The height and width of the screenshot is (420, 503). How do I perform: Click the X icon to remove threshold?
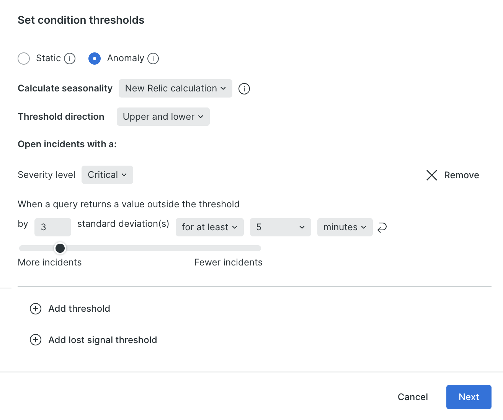(432, 175)
